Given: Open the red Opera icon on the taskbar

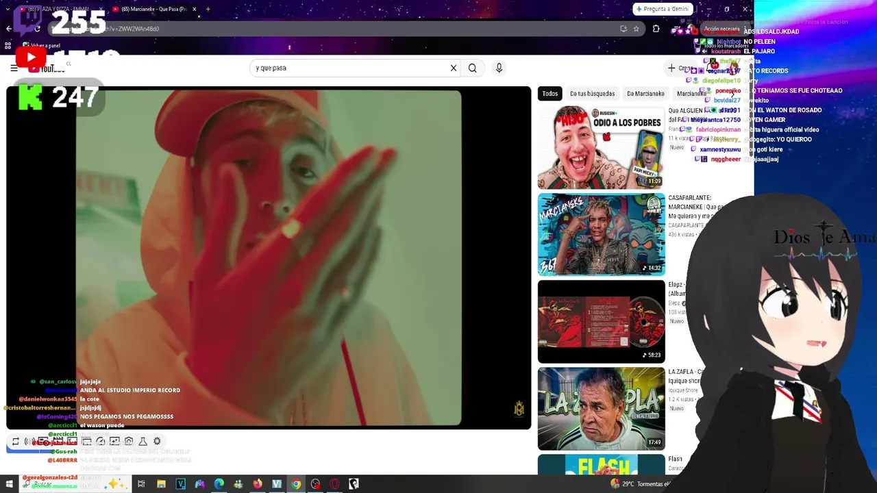Looking at the screenshot, I should point(334,484).
